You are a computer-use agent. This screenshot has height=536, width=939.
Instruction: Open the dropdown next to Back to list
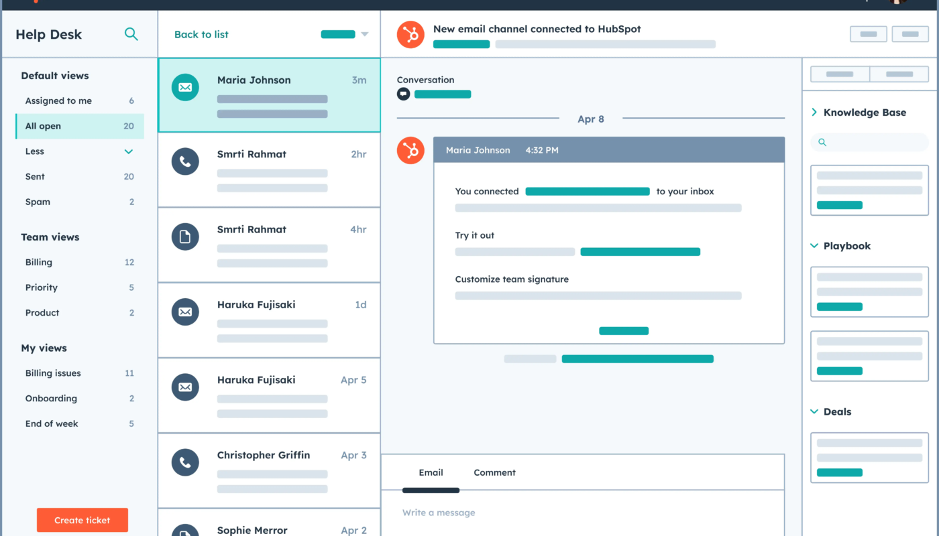[x=364, y=34]
